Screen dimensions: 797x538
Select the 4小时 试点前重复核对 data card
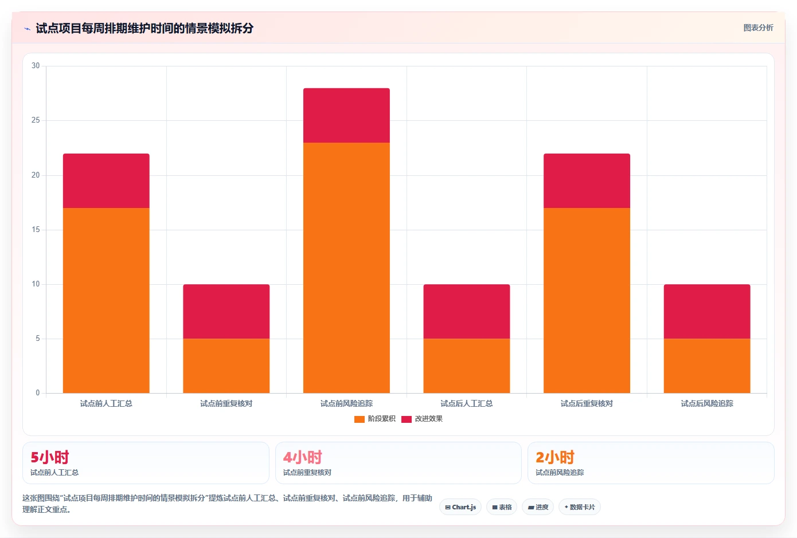(398, 463)
